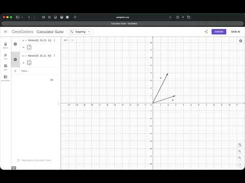Screen dimensions: 245x183
Task: Enter fullscreen with the corner brackets button
Action: tap(239, 165)
